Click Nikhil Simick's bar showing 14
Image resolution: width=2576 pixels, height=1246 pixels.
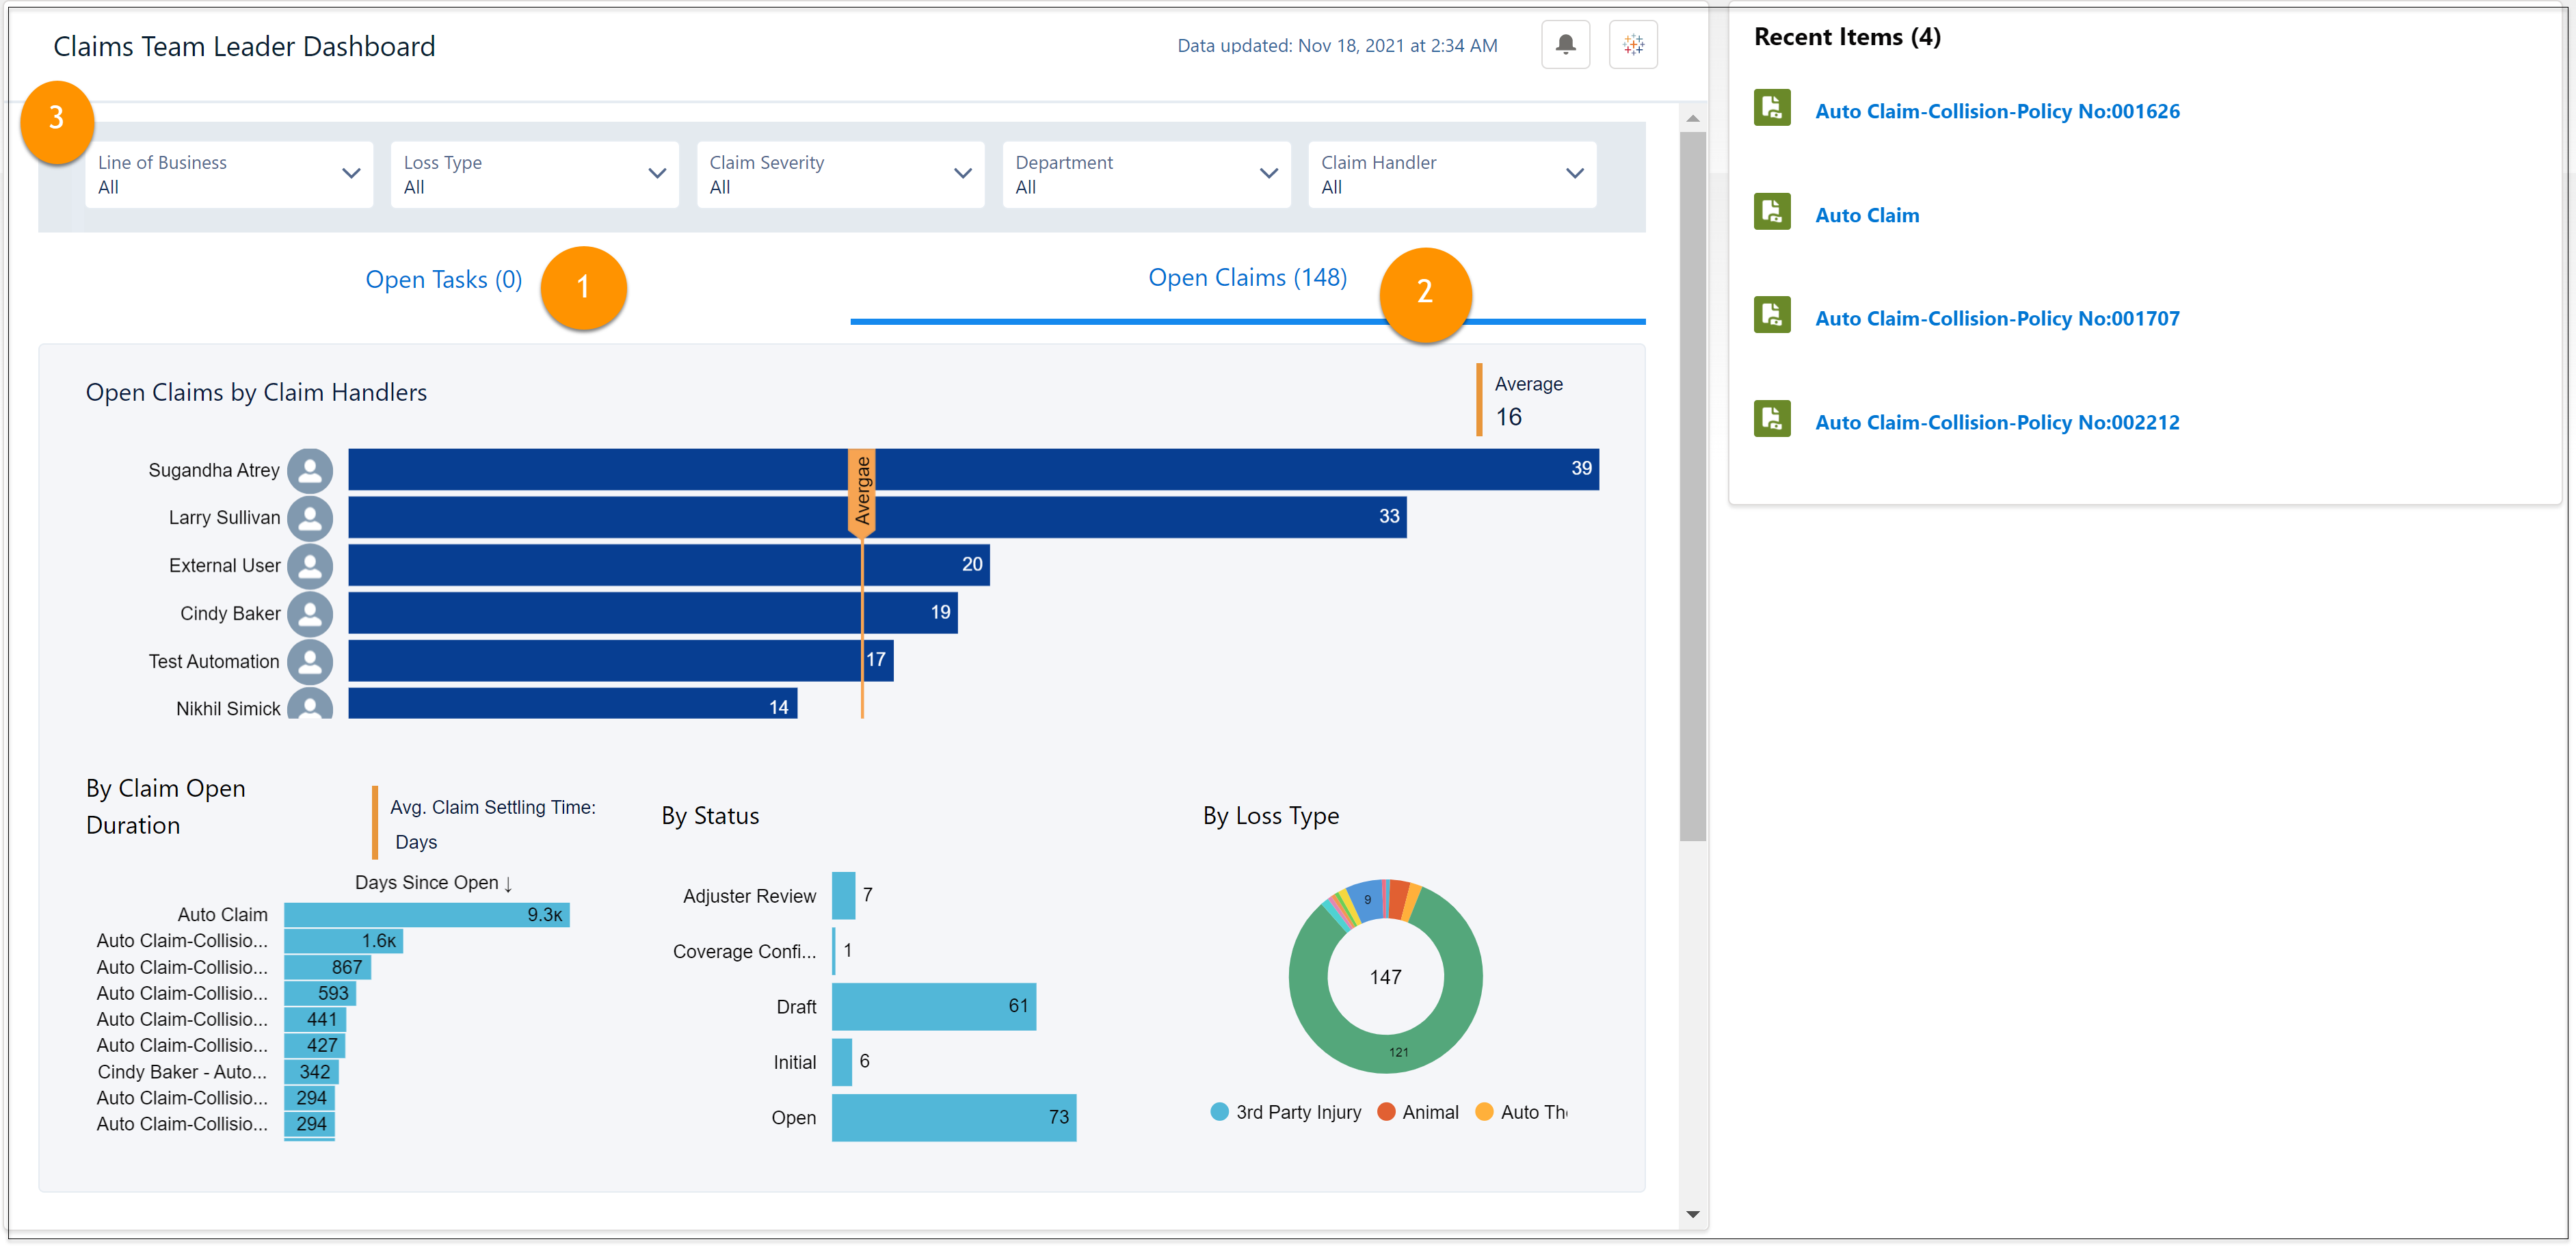click(573, 704)
